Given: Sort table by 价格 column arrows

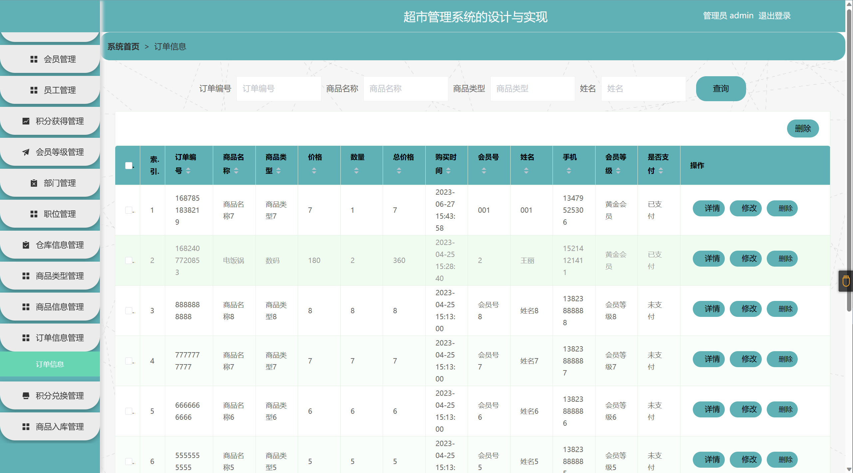Looking at the screenshot, I should coord(314,171).
